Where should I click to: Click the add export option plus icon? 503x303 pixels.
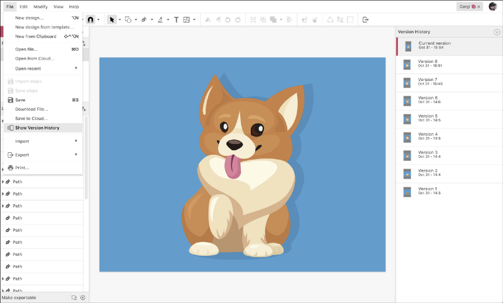pos(82,297)
